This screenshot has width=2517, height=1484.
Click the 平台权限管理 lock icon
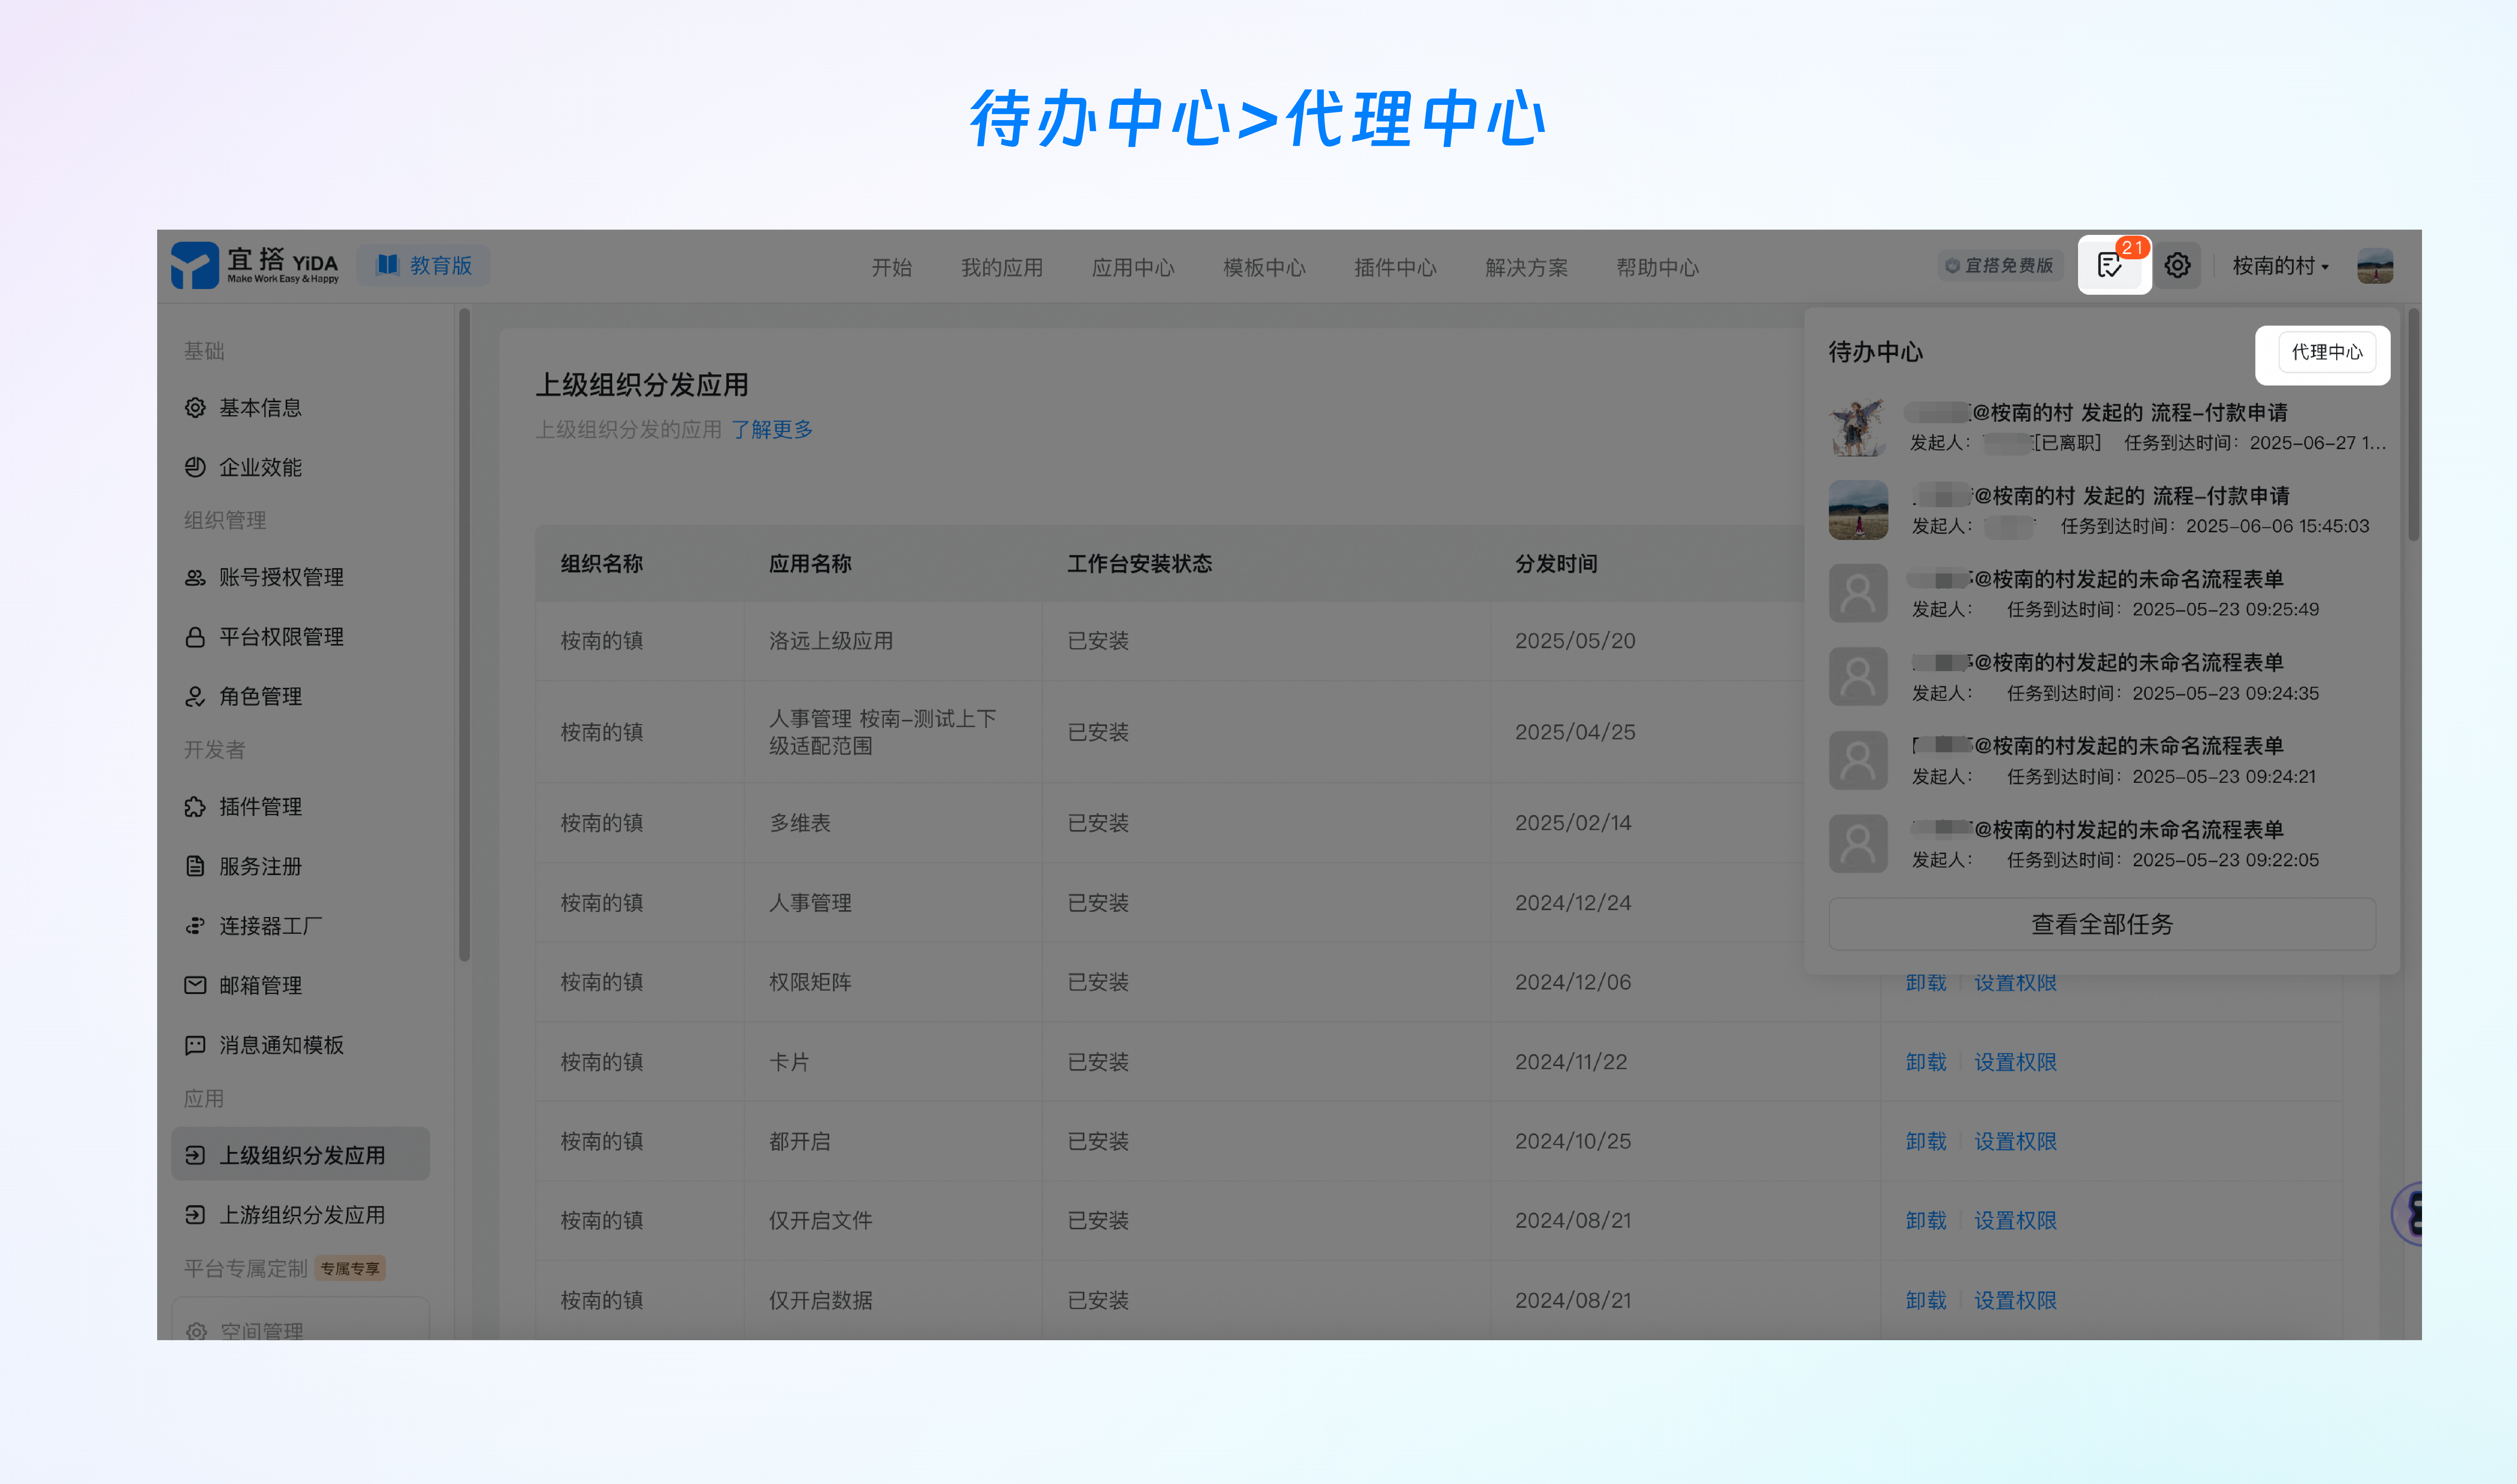click(x=195, y=637)
